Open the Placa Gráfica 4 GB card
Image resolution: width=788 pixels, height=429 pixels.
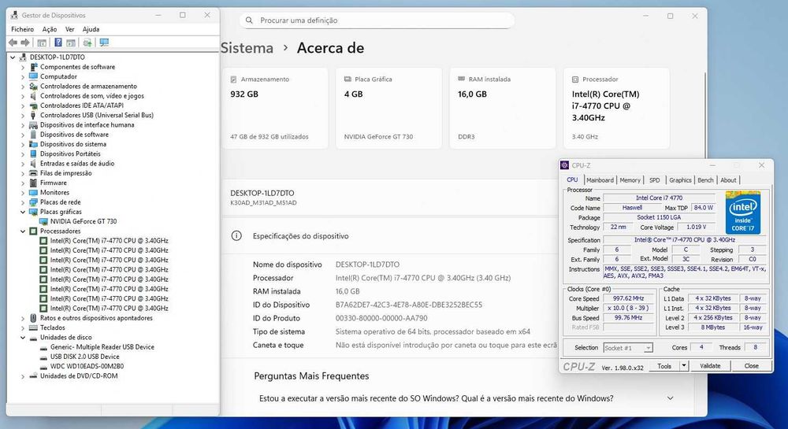point(389,109)
